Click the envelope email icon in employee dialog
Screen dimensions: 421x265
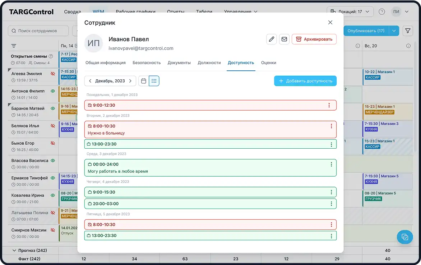pyautogui.click(x=284, y=39)
